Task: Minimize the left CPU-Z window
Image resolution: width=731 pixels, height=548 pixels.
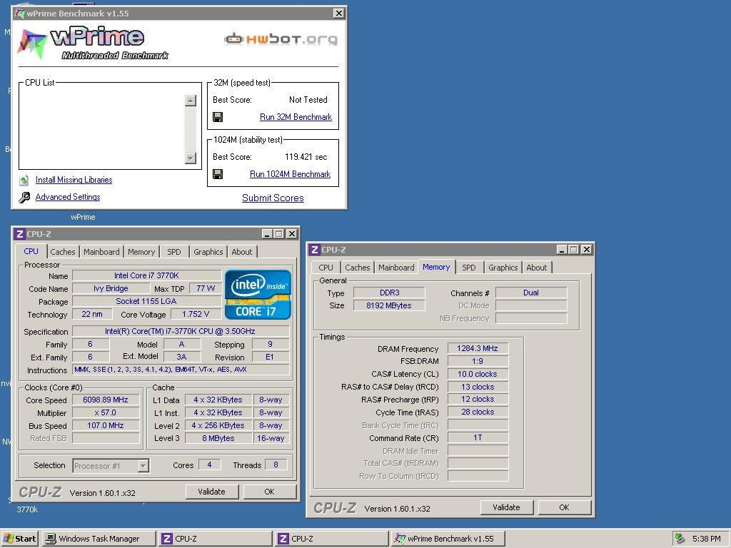Action: pyautogui.click(x=267, y=234)
